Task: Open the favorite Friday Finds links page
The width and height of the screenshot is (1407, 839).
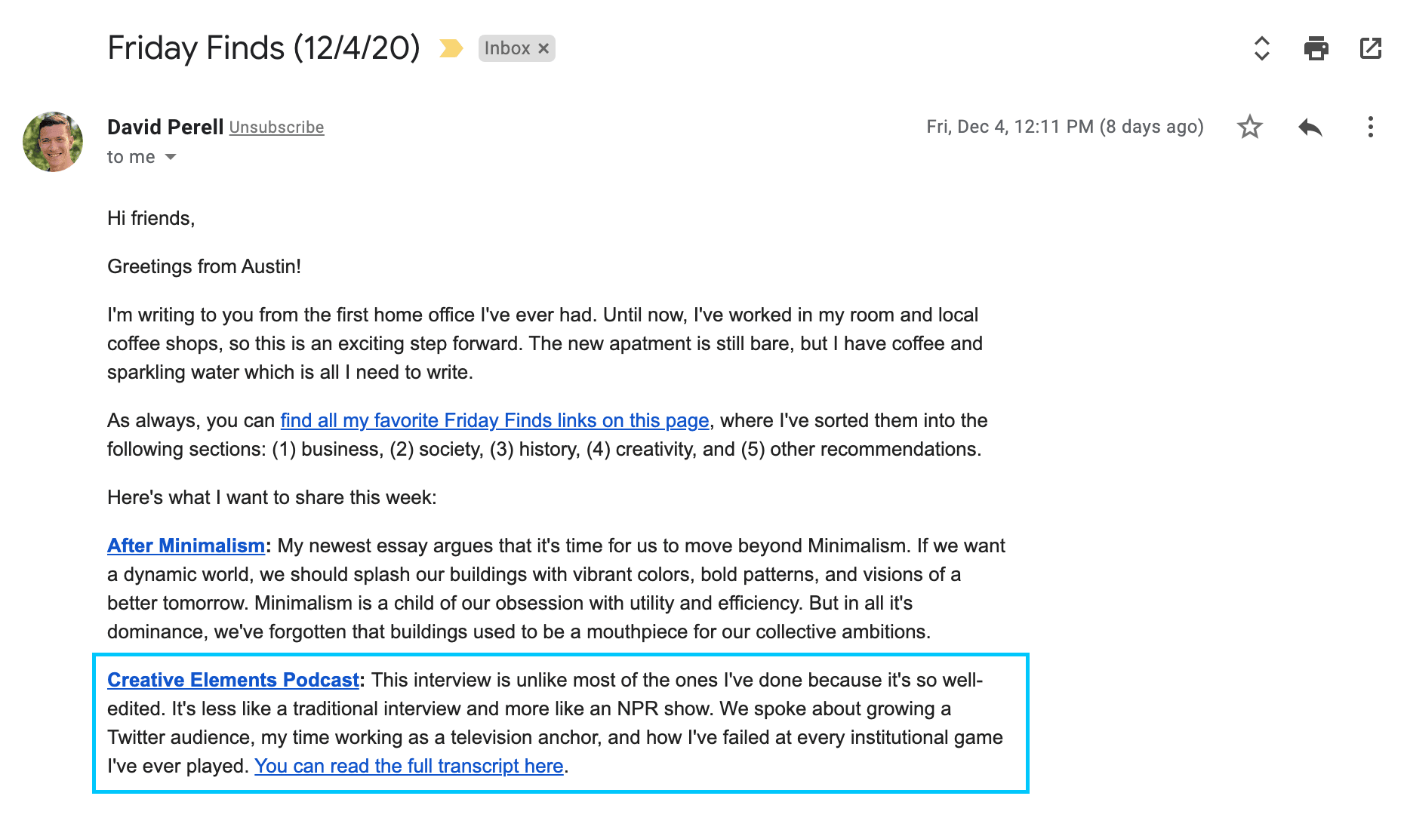Action: (494, 420)
